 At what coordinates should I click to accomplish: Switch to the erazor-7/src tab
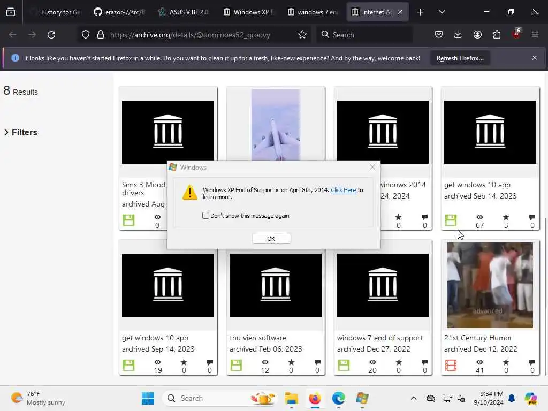pyautogui.click(x=119, y=12)
